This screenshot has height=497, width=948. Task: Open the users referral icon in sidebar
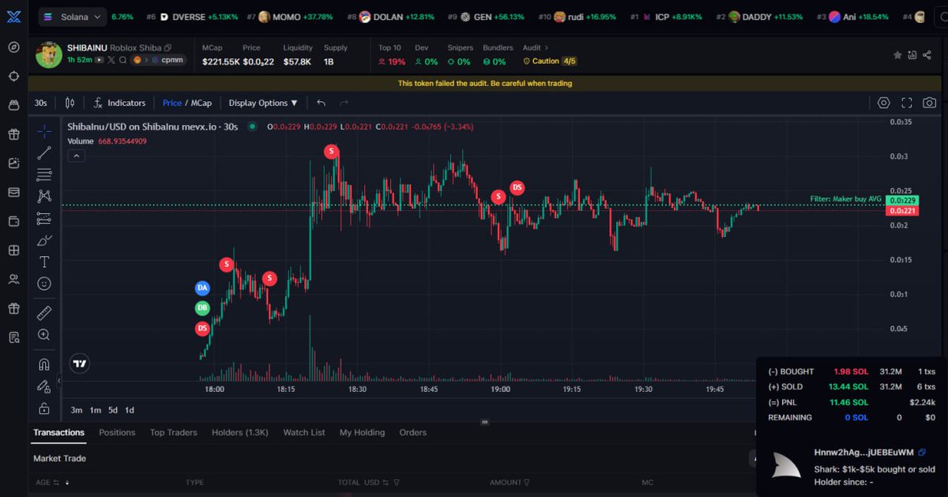[x=13, y=279]
